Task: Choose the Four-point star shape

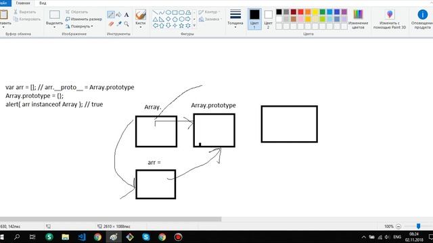Action: (x=175, y=26)
